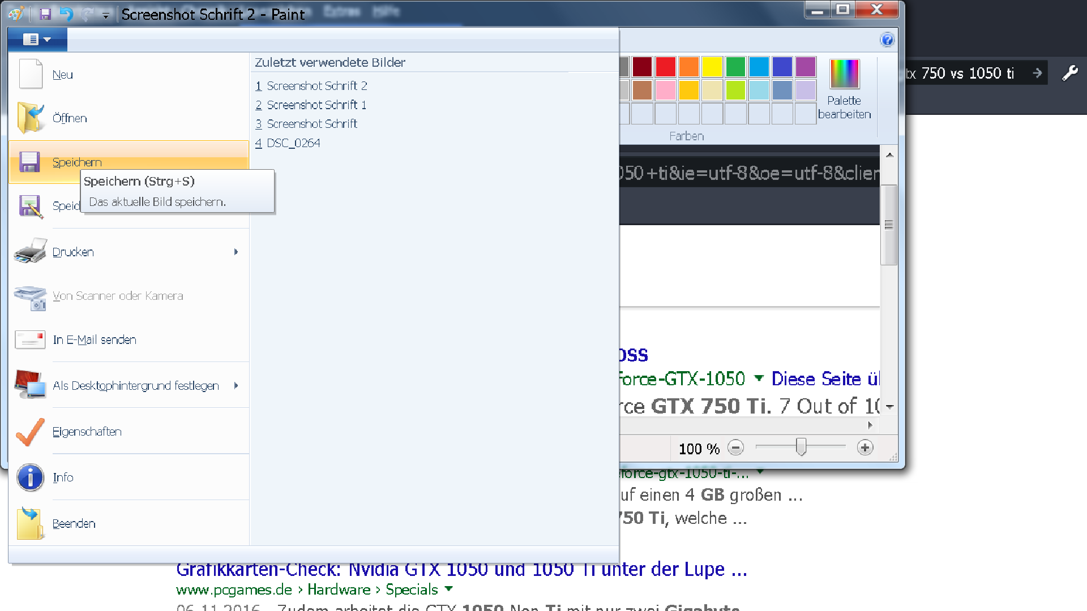Click the zoom in plus button
The height and width of the screenshot is (611, 1087).
coord(865,448)
